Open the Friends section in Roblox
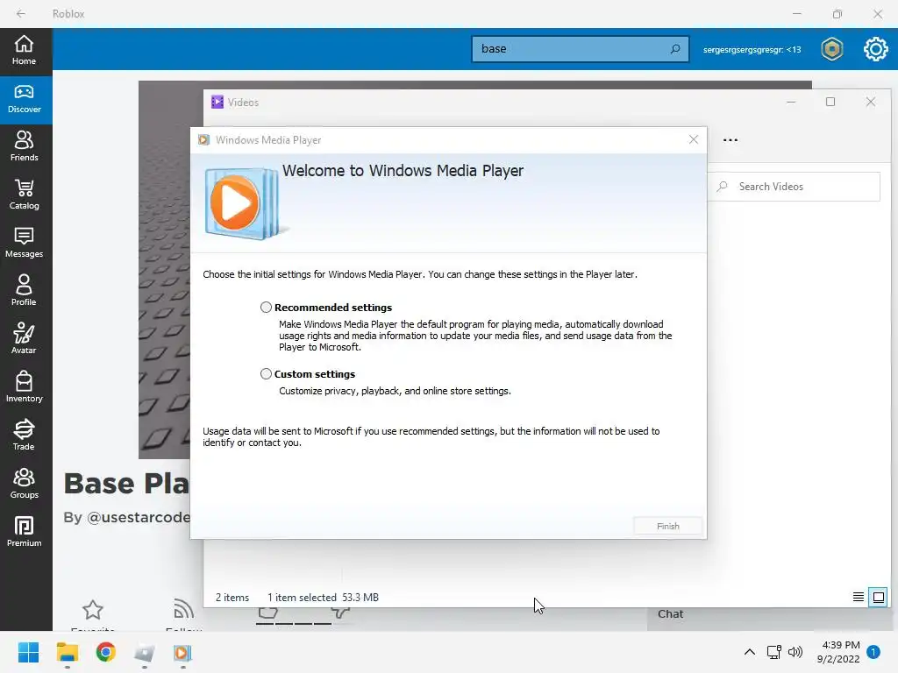This screenshot has width=898, height=673. click(24, 147)
